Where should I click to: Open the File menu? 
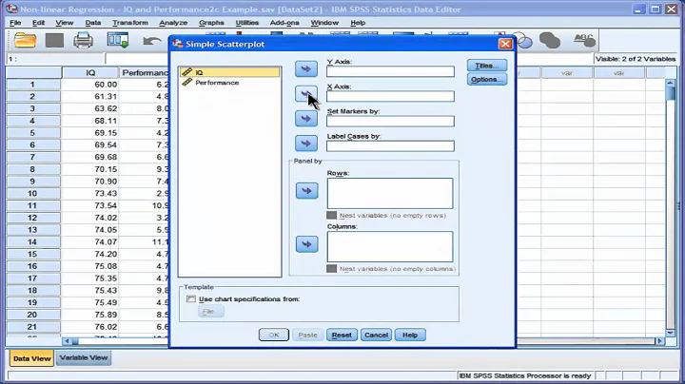click(x=15, y=23)
